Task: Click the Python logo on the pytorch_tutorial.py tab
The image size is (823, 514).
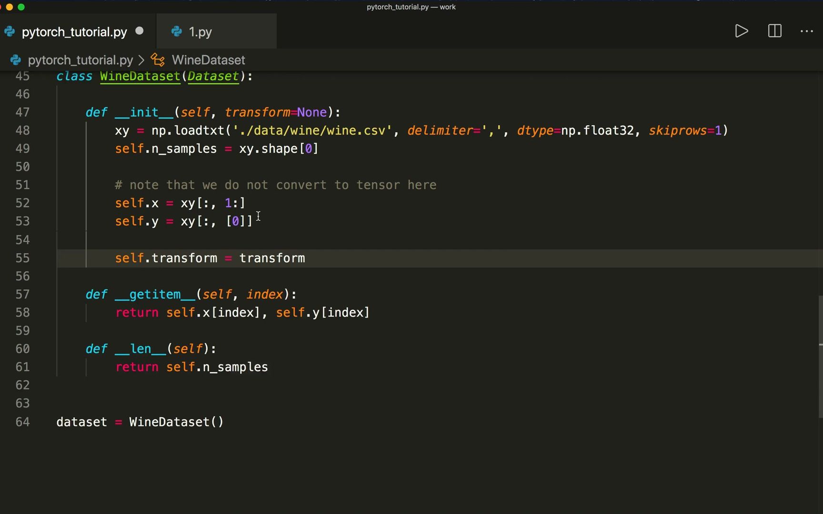Action: (x=10, y=32)
